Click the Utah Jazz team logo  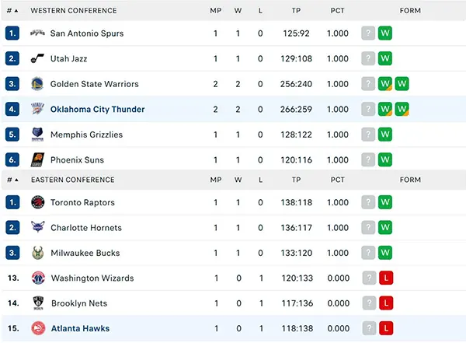37,59
